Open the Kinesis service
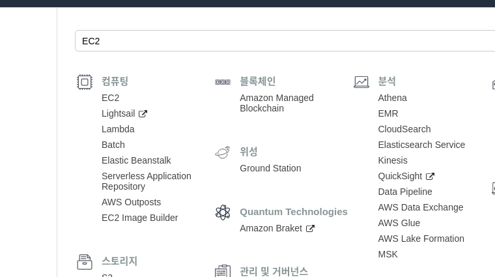Screen dimensions: 495x277 pyautogui.click(x=393, y=160)
